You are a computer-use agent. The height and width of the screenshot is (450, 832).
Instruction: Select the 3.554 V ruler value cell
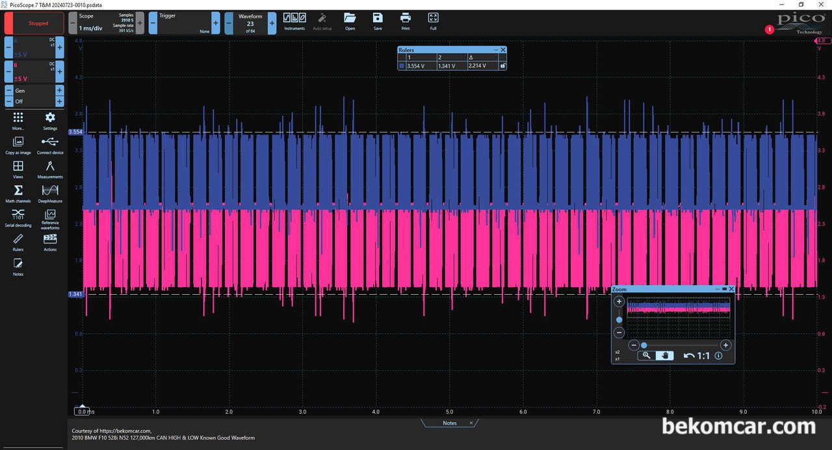tap(421, 66)
